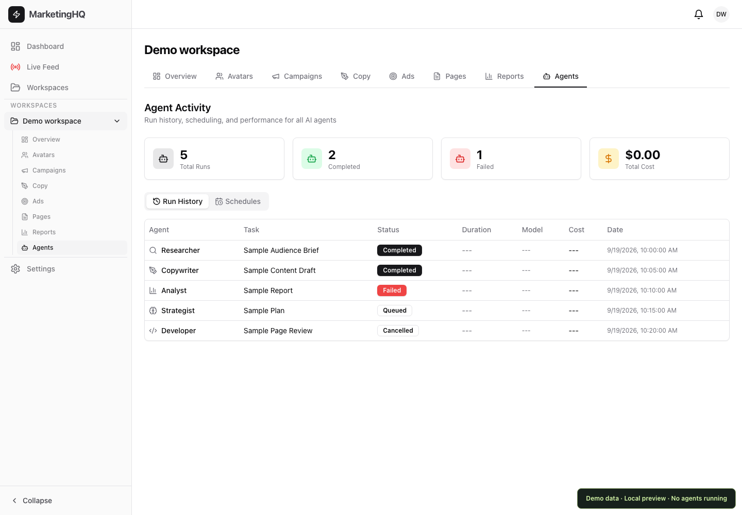Open Avatars in the sidebar tree
742x515 pixels.
72,155
